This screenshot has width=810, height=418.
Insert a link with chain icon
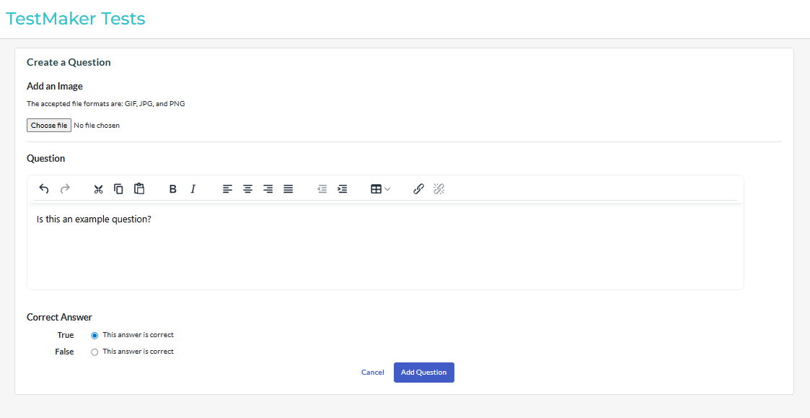[419, 189]
